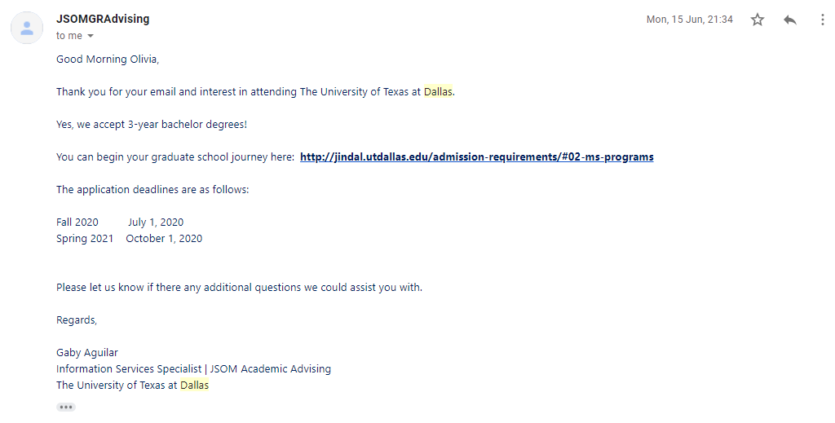Click the Fall 2020 deadline line

click(120, 223)
